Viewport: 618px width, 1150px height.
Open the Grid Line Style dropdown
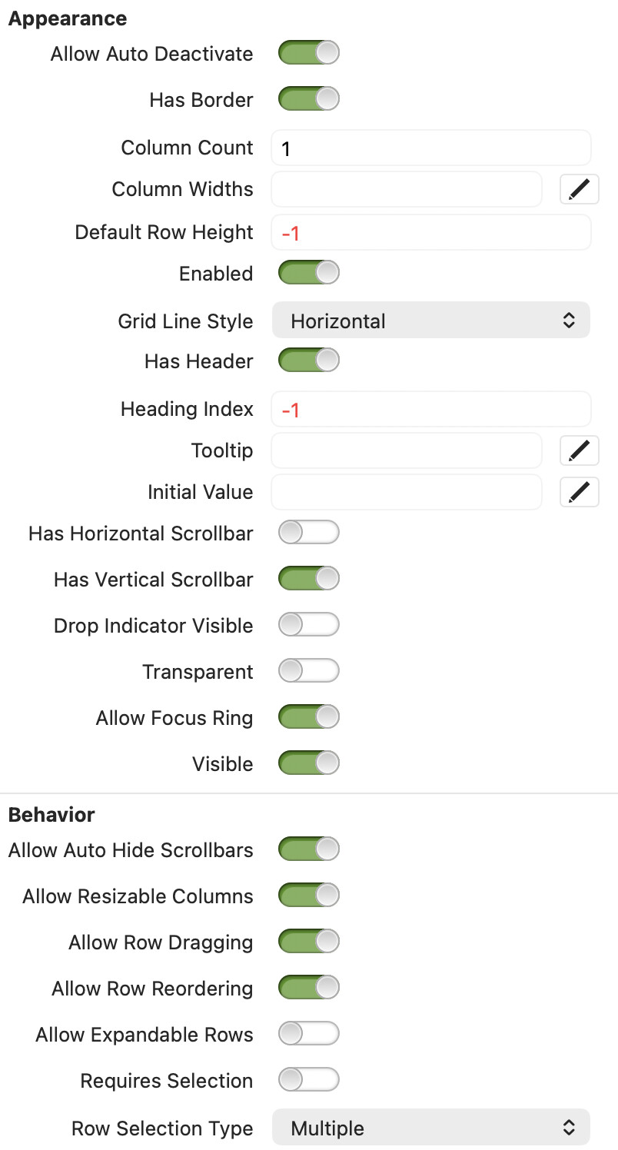430,321
